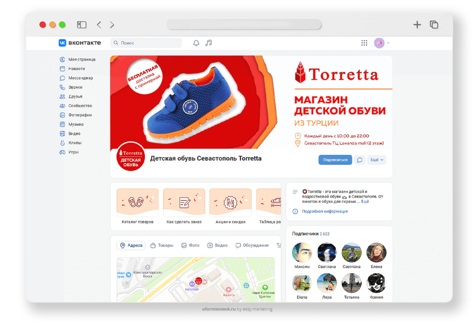Click the Ironman marker on map
Viewport: 475px width, 328px height.
(x=192, y=284)
